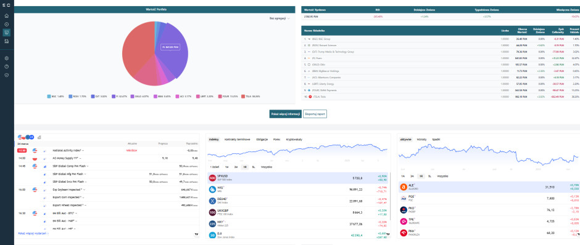Open the settings gear in sidebar
The width and height of the screenshot is (580, 245).
6,58
